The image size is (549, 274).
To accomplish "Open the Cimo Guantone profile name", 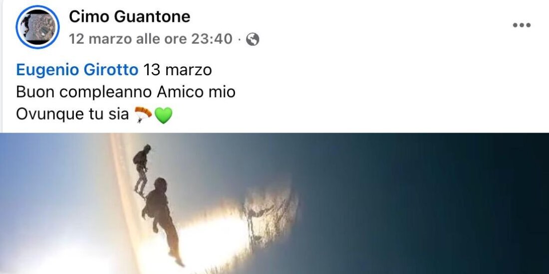I will pos(130,16).
